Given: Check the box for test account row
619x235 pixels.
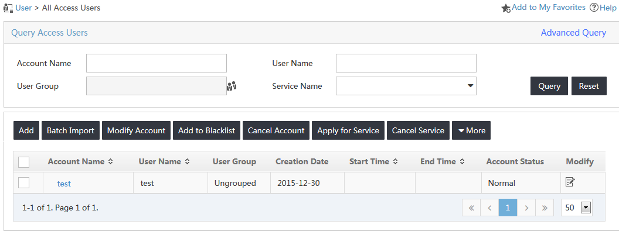Looking at the screenshot, I should pyautogui.click(x=23, y=182).
